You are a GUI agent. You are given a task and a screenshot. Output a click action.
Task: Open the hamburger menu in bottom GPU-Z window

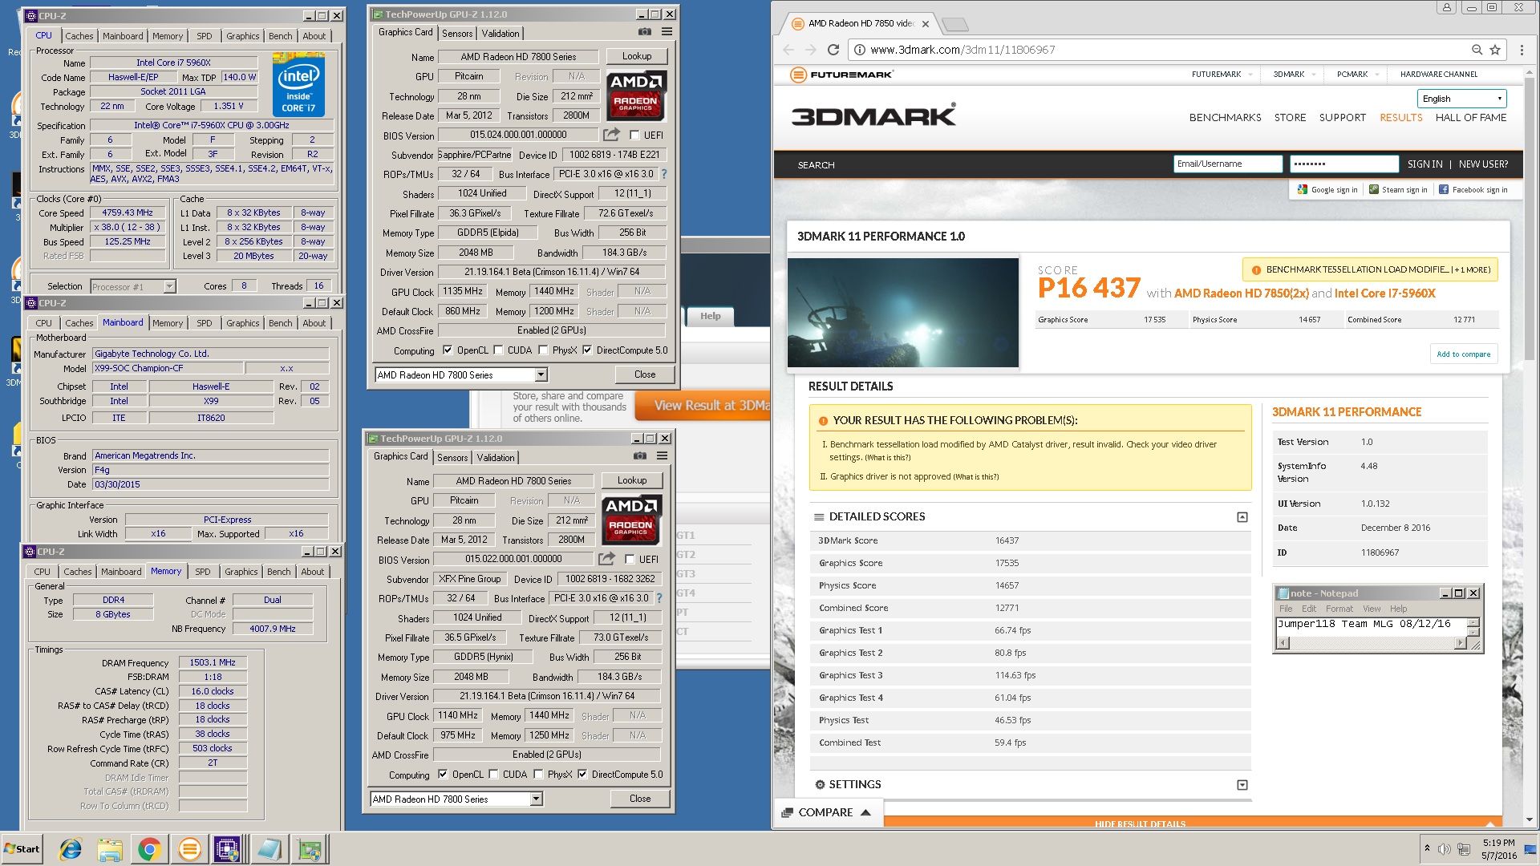662,456
